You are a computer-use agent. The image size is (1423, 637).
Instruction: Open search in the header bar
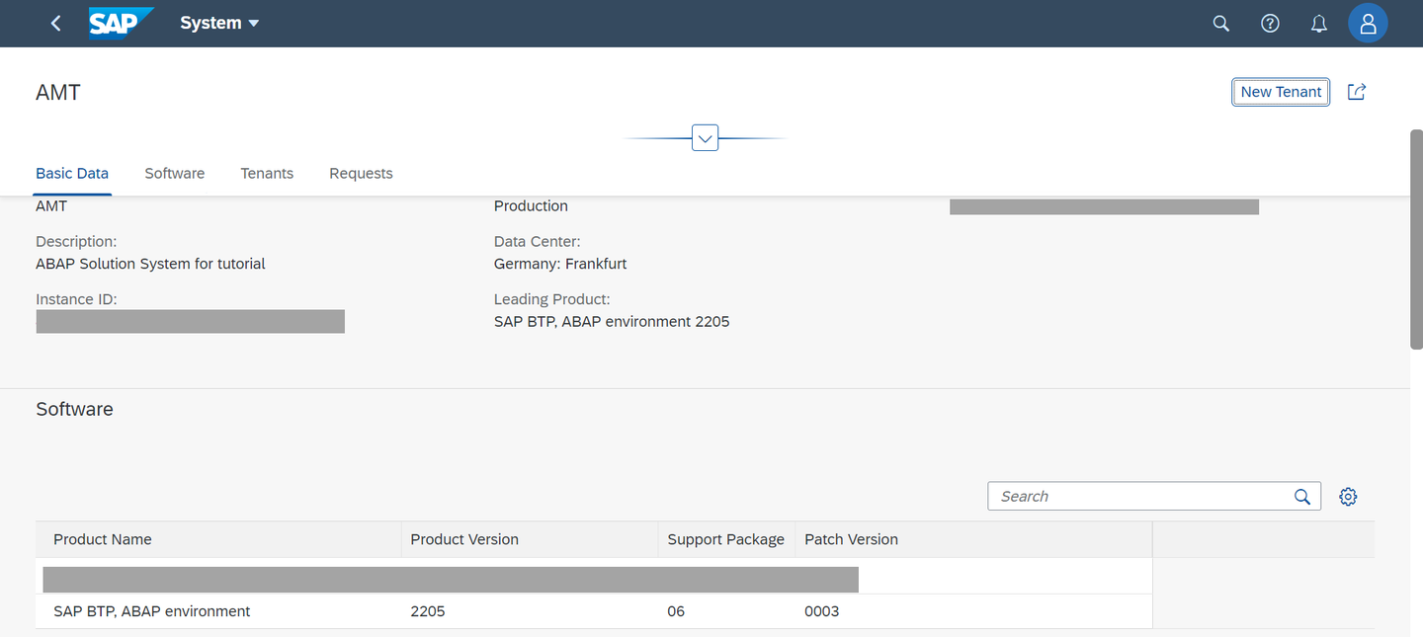click(x=1221, y=23)
